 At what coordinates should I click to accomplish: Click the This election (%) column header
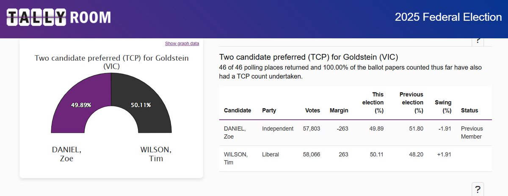(x=373, y=102)
